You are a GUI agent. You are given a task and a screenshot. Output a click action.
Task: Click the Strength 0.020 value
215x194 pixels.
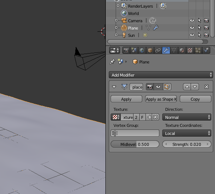pos(187,144)
